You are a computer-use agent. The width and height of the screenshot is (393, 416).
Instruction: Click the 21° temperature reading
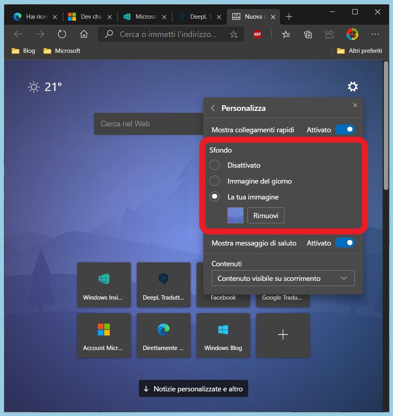[x=53, y=87]
